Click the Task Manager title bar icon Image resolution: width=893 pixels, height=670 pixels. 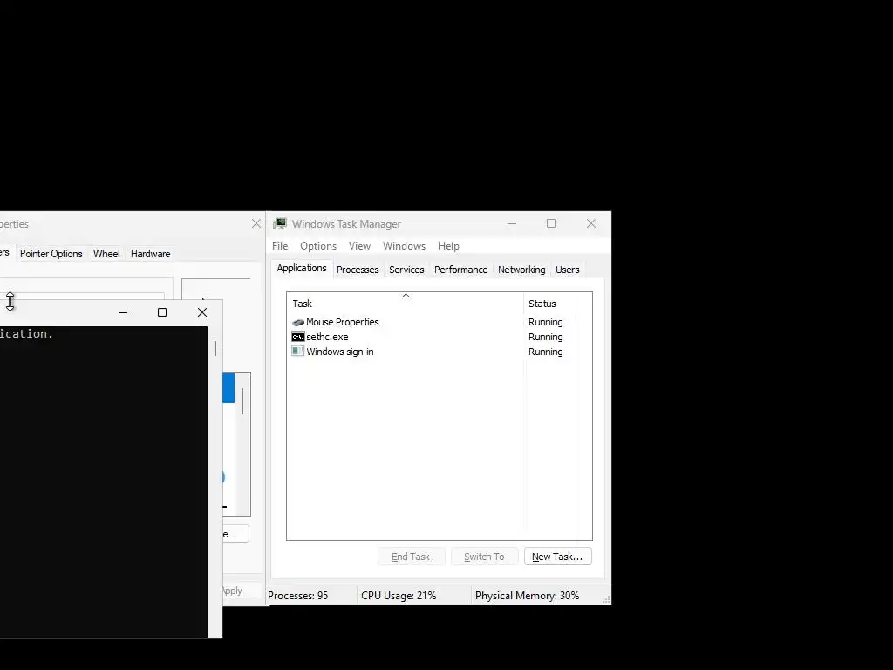280,224
